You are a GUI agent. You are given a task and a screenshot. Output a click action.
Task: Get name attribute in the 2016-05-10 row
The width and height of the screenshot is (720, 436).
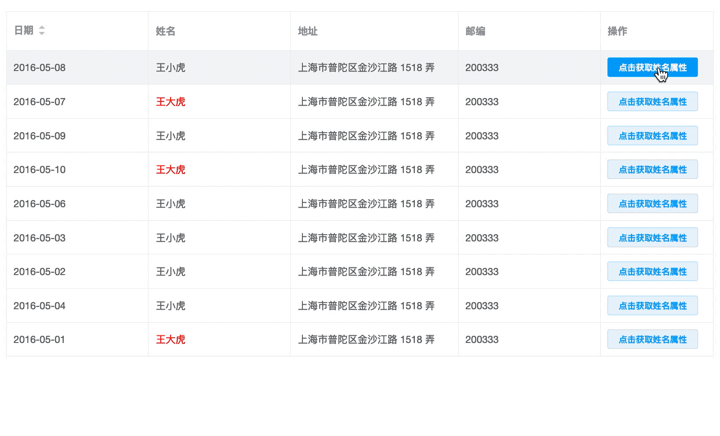(652, 169)
